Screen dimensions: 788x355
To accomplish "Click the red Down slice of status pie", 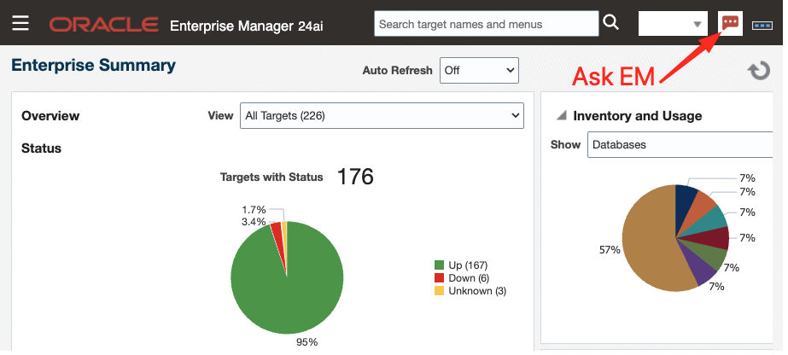I will click(277, 230).
